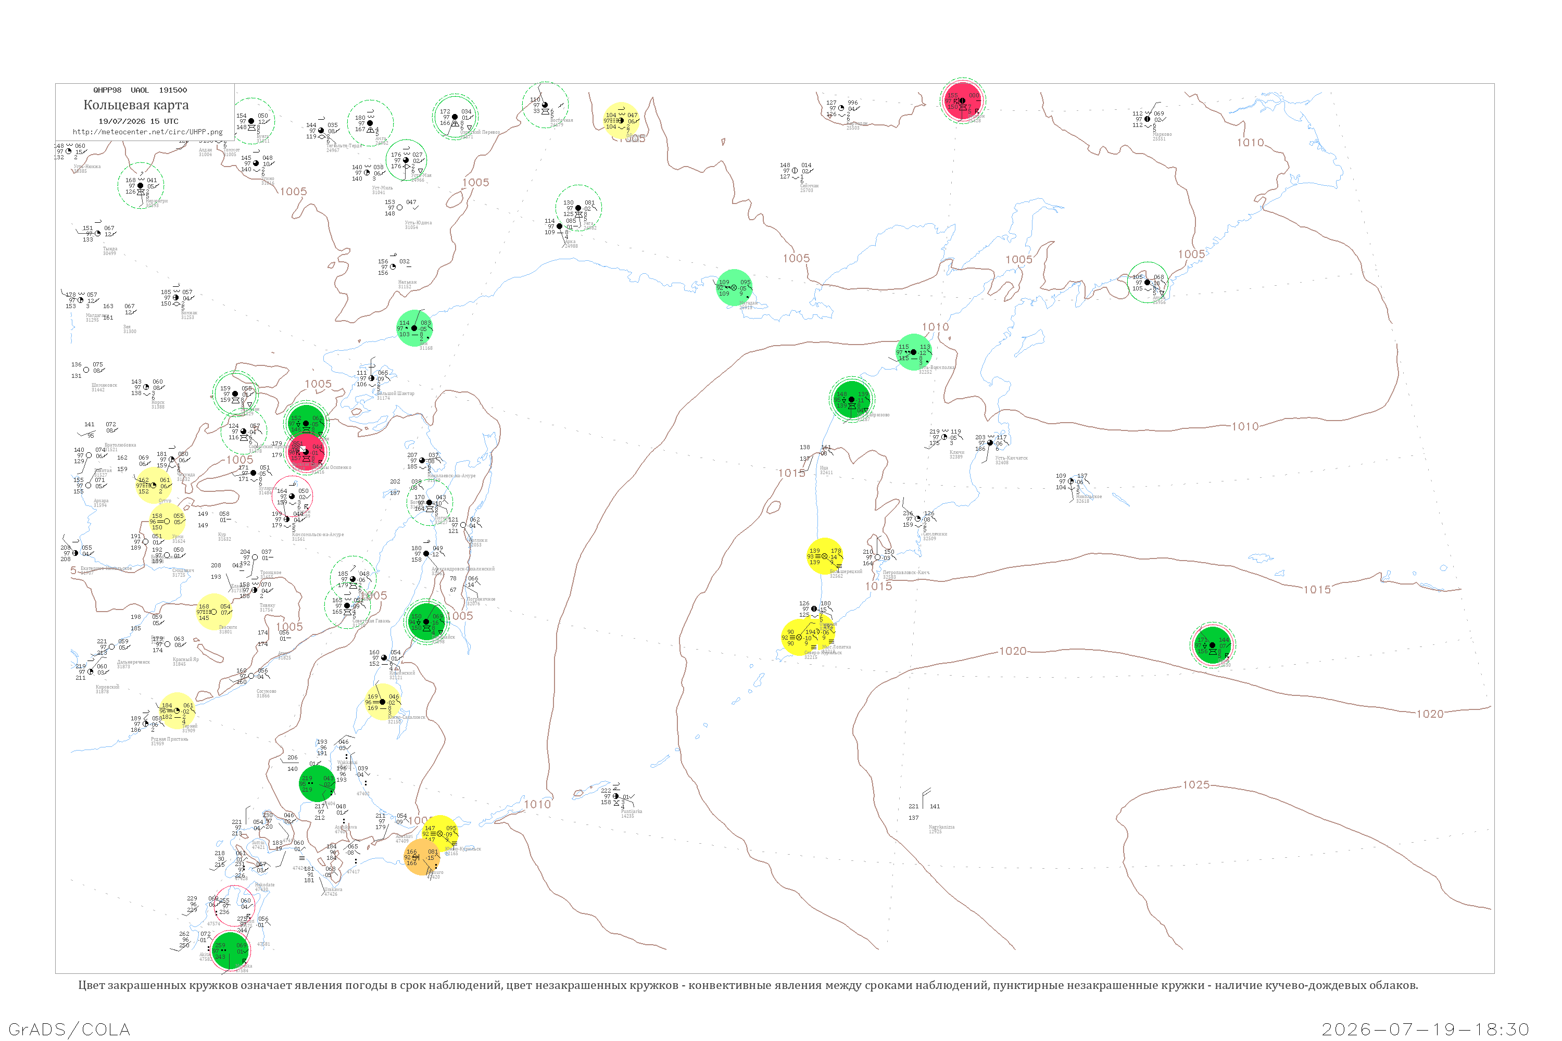The width and height of the screenshot is (1562, 1041).
Task: Click the light green circle at Аян
Action: point(414,328)
